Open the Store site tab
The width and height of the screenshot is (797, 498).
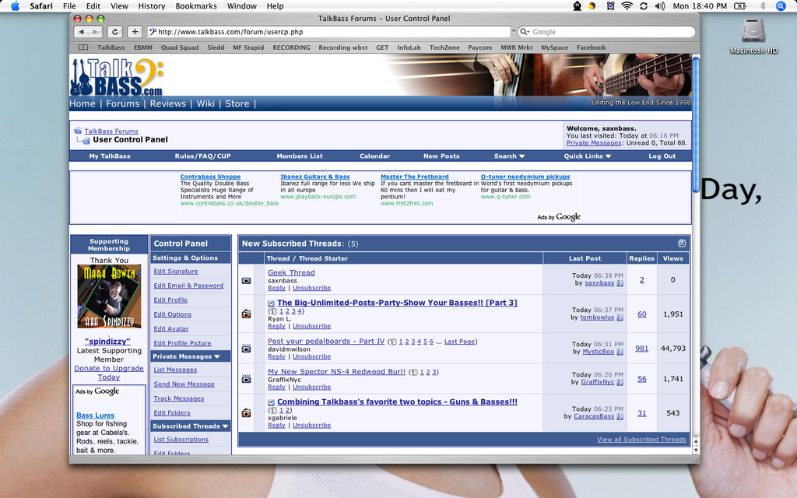click(x=237, y=103)
